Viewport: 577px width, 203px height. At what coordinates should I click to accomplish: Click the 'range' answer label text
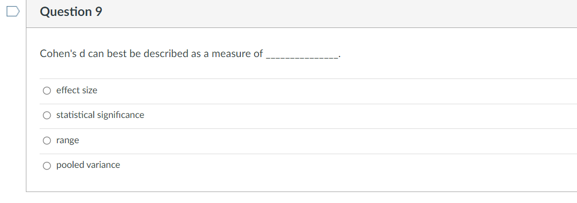tap(68, 140)
